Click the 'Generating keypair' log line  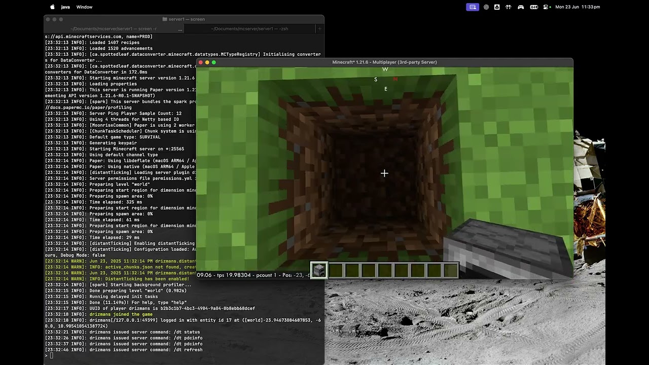click(91, 143)
